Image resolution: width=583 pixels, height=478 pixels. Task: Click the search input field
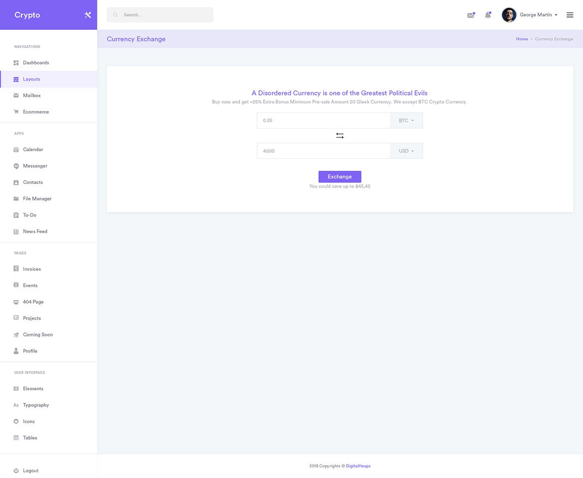tap(159, 14)
